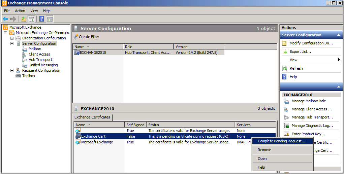Choose Complete Pending Request from context menu

282,141
